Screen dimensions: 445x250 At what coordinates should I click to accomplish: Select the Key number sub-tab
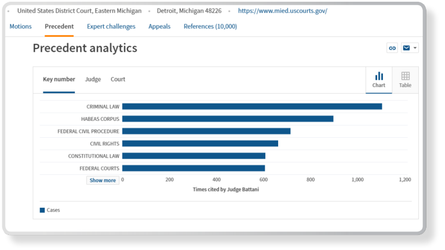click(59, 79)
